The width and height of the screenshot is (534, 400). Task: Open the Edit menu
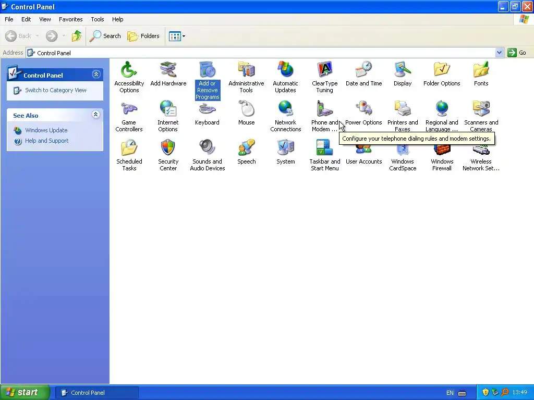point(26,19)
